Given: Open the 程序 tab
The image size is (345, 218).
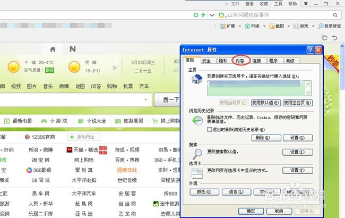Looking at the screenshot, I should 273,61.
